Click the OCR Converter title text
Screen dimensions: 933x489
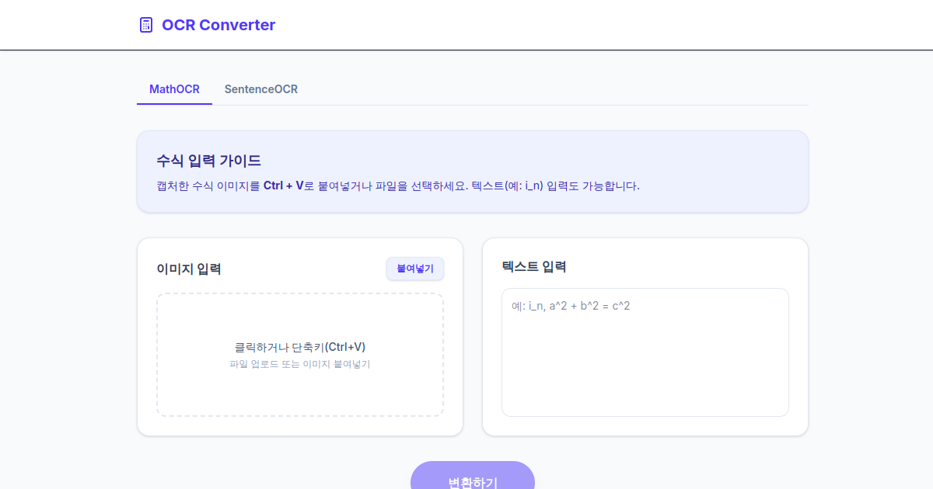coord(218,25)
